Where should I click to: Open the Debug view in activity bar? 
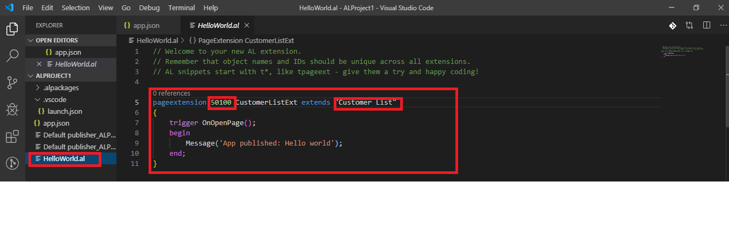[12, 110]
